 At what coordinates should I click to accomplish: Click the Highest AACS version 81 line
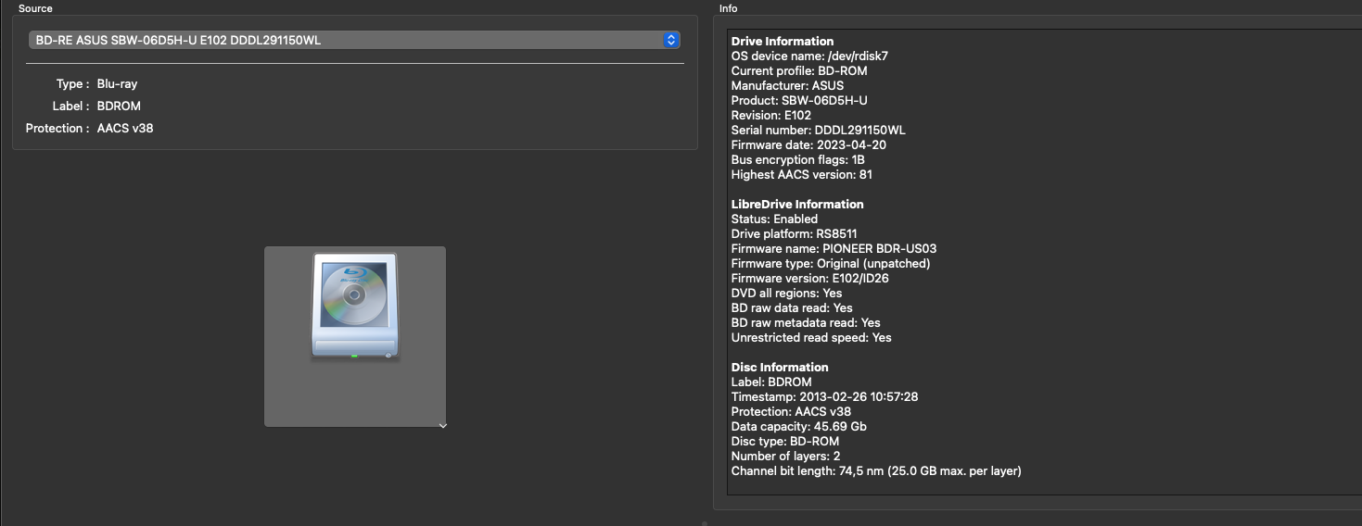point(801,175)
